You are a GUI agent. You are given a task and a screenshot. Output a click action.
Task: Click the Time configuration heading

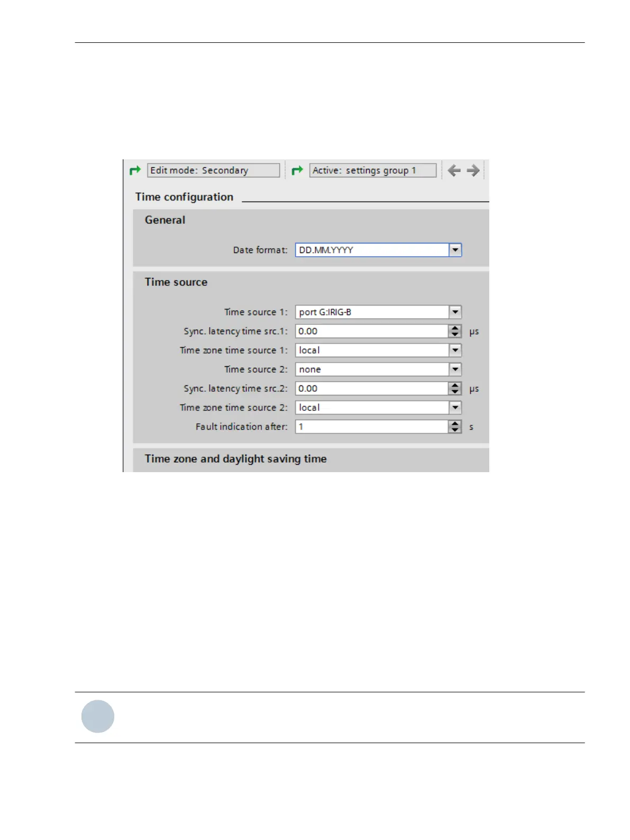pyautogui.click(x=184, y=197)
